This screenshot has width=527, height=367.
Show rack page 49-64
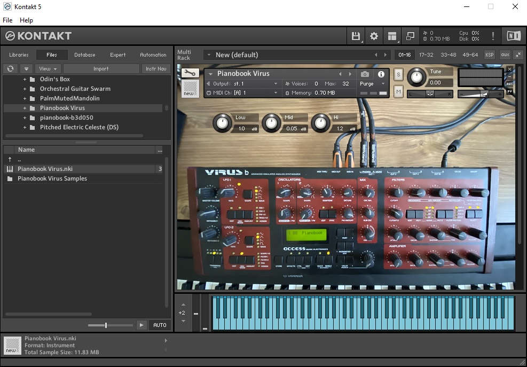pyautogui.click(x=470, y=55)
